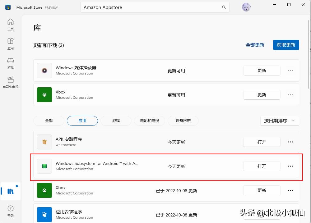Click the 获取更新 button
Viewport: 311px width, 223px height.
pos(286,45)
